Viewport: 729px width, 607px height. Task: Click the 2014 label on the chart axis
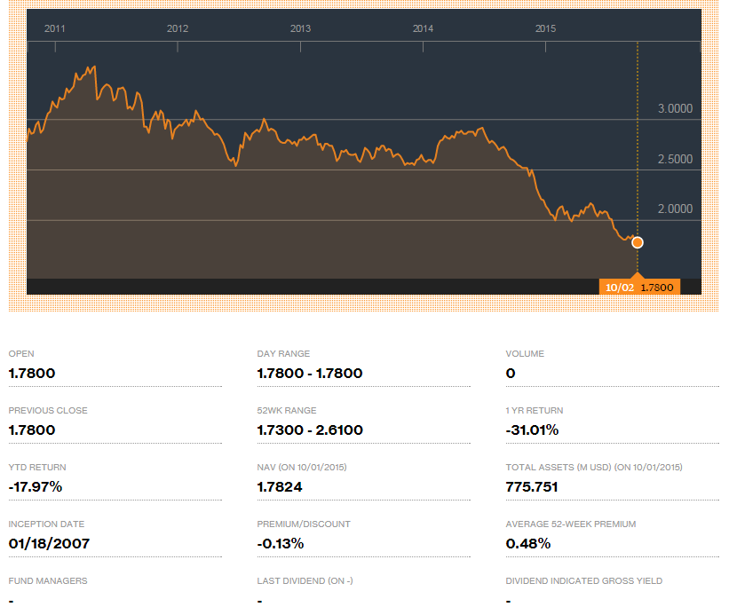(x=423, y=28)
